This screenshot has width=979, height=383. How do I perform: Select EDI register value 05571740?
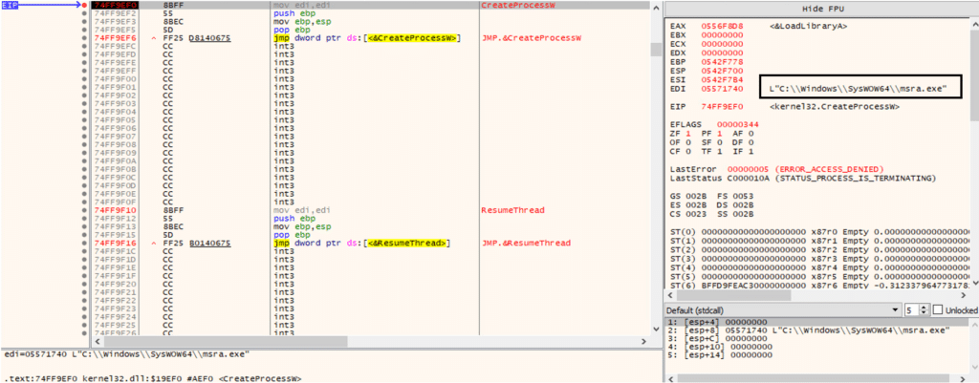click(x=723, y=89)
